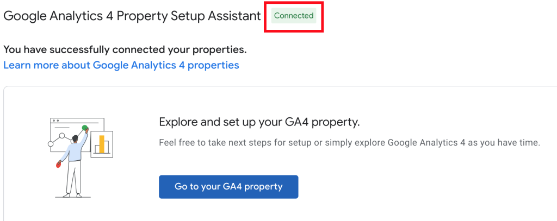Click the Google Analytics 4 text in the link

point(139,65)
